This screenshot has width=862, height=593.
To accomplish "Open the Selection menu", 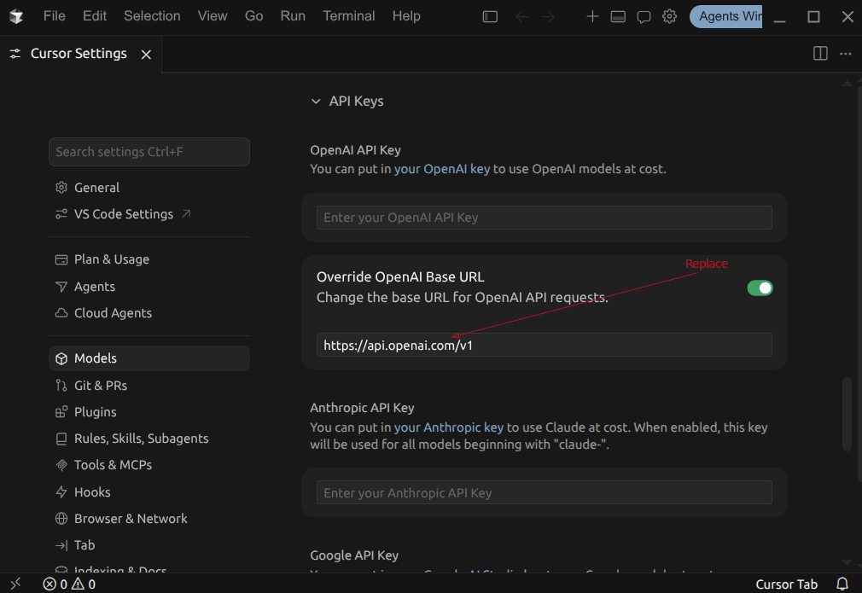I will click(x=152, y=16).
